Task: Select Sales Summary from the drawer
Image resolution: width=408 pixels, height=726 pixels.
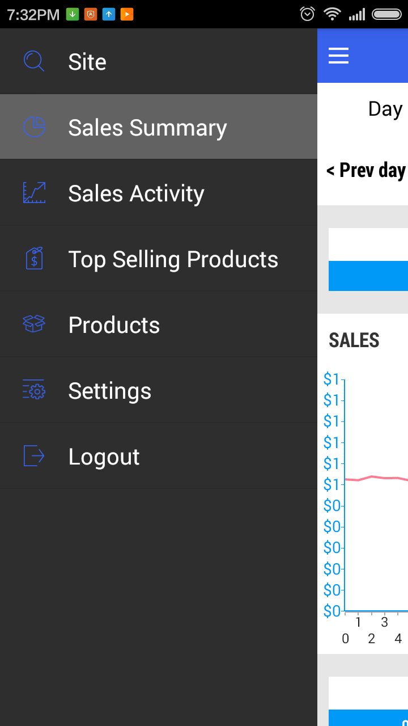Action: [147, 128]
